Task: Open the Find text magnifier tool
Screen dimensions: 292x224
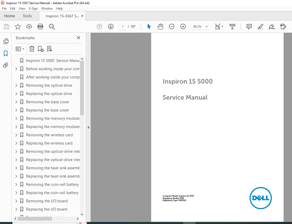Action: tap(52, 27)
